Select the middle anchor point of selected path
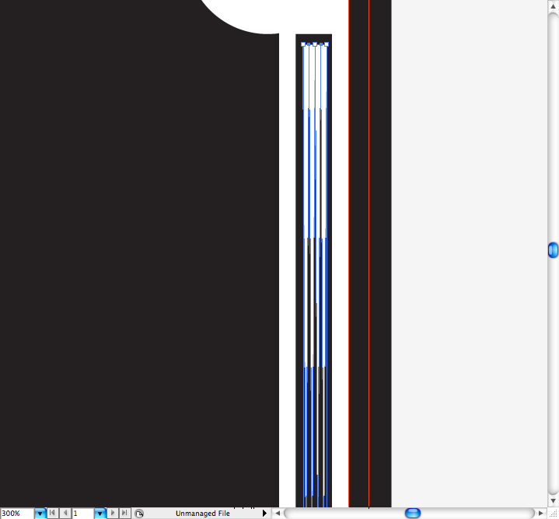Image resolution: width=559 pixels, height=519 pixels. coord(315,44)
